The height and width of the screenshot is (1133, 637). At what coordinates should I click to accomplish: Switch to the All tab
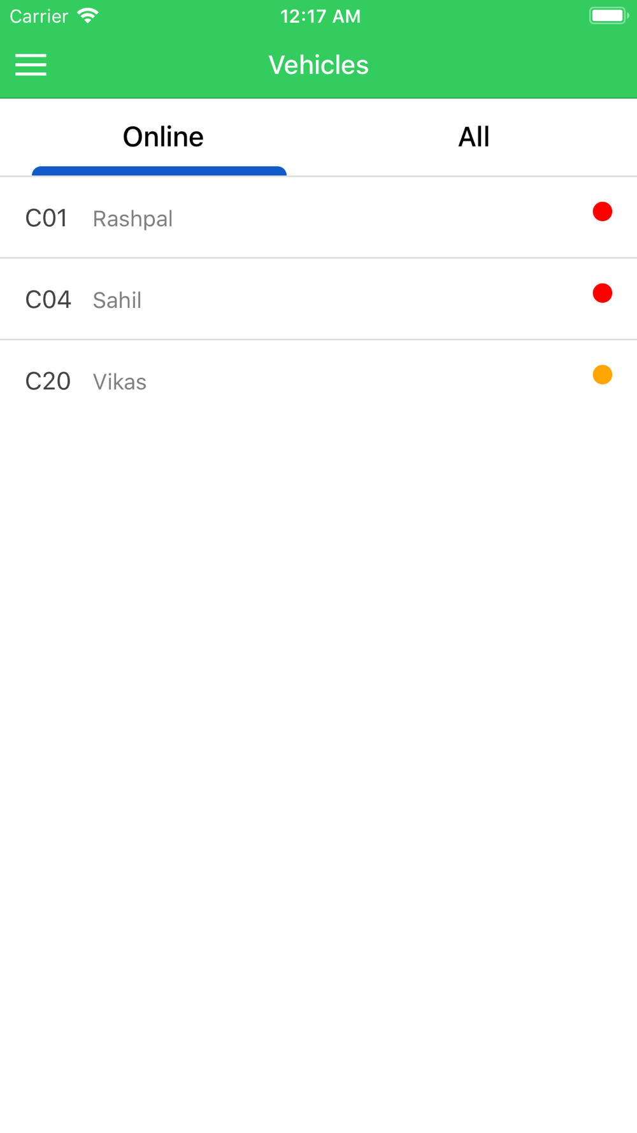pyautogui.click(x=474, y=137)
